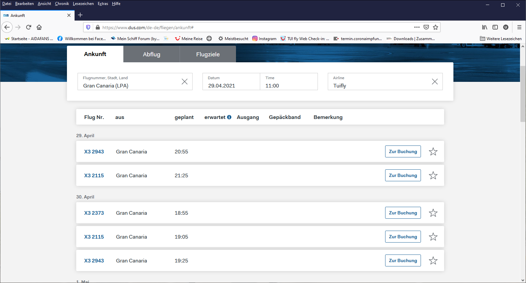Favorite flight X3 2943 arriving 20:55
Viewport: 526px width, 283px height.
click(x=433, y=152)
